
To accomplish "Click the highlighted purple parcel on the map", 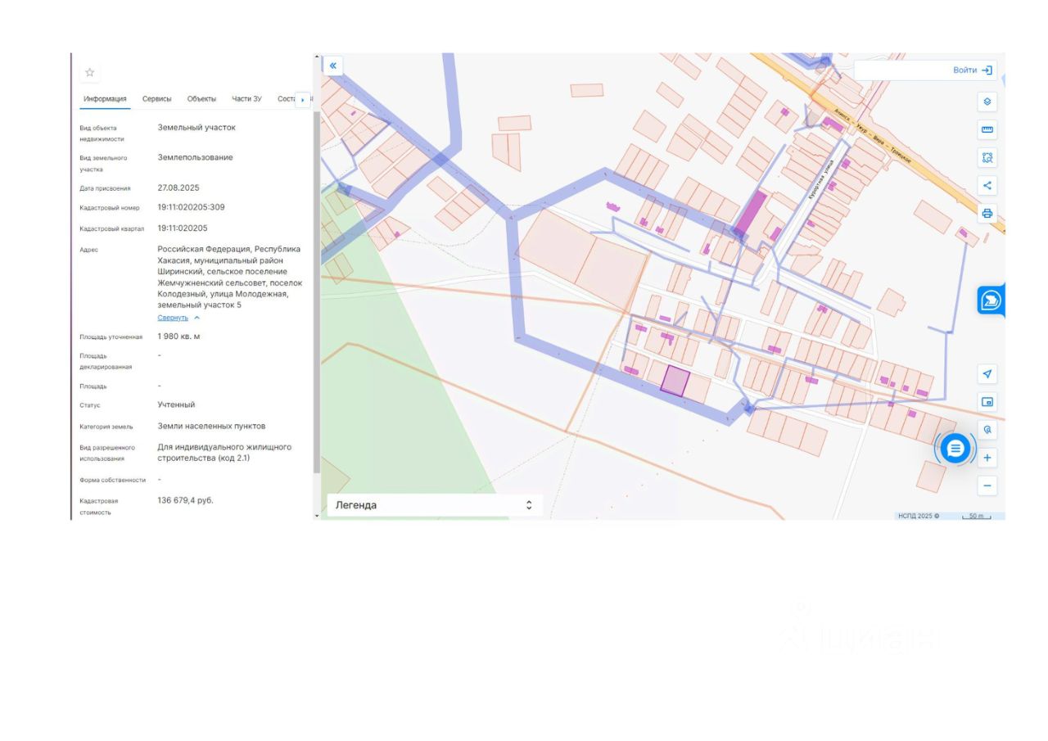I will point(675,382).
